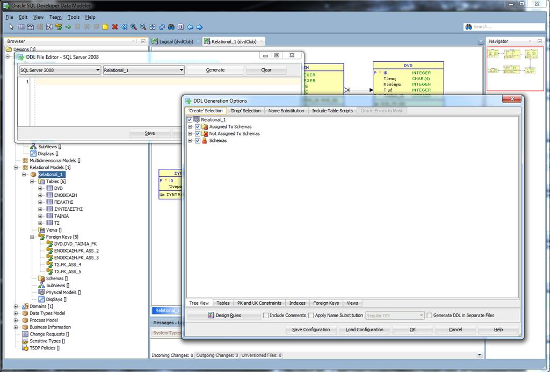Expand the Data Types Model node
The image size is (550, 372).
[x=16, y=313]
